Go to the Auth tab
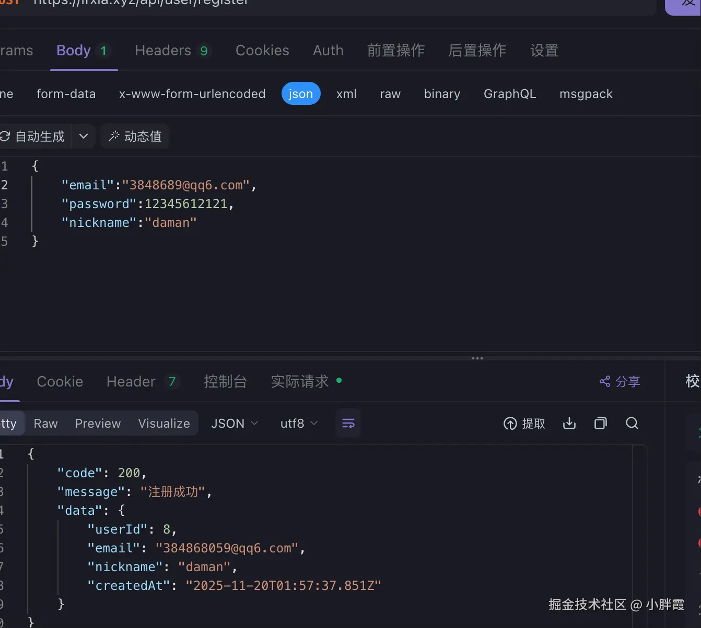Image resolution: width=701 pixels, height=628 pixels. [328, 51]
